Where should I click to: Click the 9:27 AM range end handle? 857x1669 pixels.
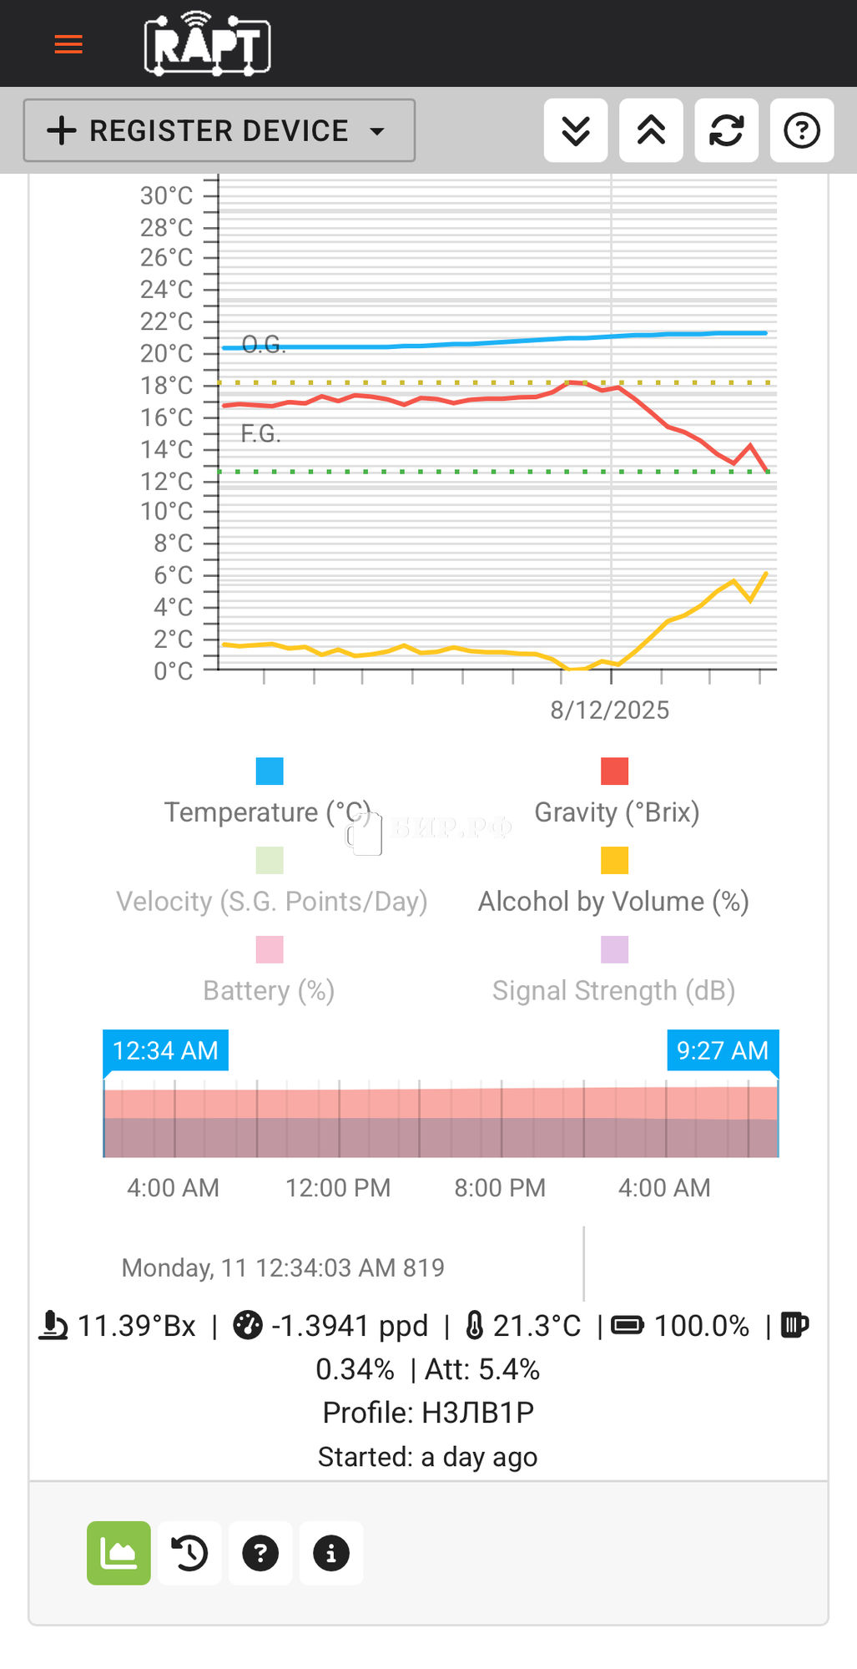point(722,1050)
